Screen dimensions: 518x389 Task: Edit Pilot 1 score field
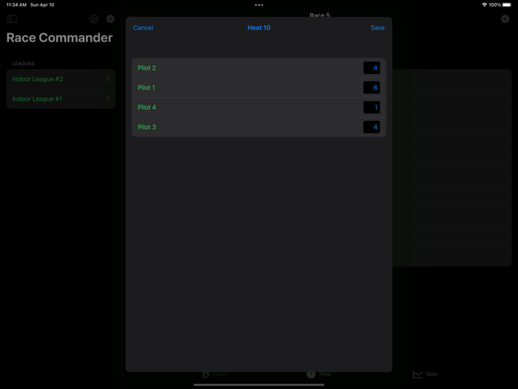(371, 87)
